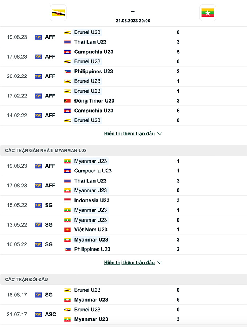The height and width of the screenshot is (327, 247).
Task: Open the Indonesia U23 team name link
Action: [x=92, y=200]
